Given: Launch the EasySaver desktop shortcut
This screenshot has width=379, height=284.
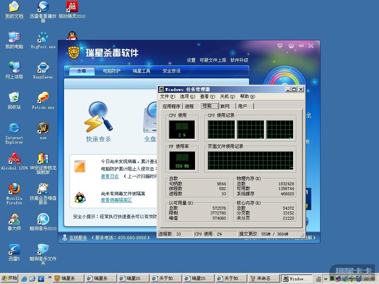Looking at the screenshot, I should tap(43, 70).
